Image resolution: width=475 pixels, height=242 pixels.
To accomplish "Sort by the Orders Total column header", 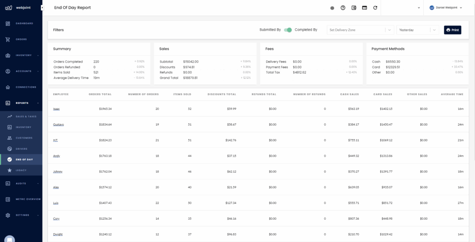I will pos(100,94).
